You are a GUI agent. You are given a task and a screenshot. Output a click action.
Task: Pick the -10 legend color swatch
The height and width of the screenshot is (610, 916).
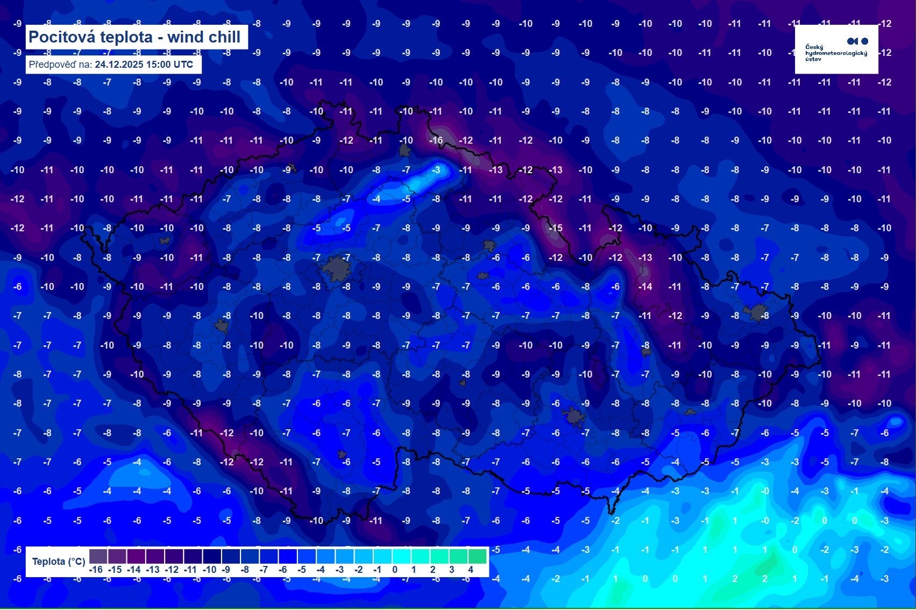211,556
